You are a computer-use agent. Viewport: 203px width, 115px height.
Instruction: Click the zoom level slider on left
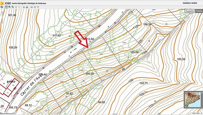coord(2,17)
